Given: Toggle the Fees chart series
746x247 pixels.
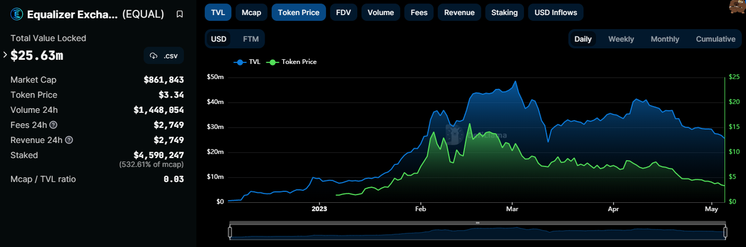Looking at the screenshot, I should [x=419, y=12].
